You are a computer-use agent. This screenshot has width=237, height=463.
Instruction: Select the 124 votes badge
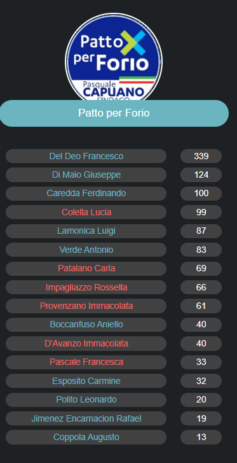[201, 175]
